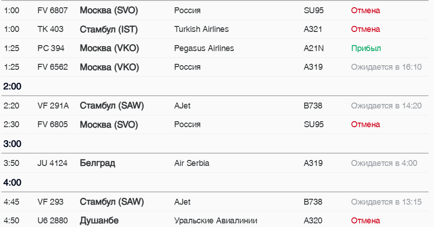Viewport: 434px width, 227px height.
Task: Click status Ожидается в 16:10
Action: click(386, 67)
